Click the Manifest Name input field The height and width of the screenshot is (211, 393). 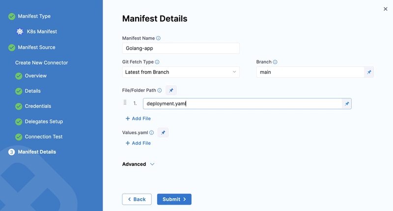(181, 48)
